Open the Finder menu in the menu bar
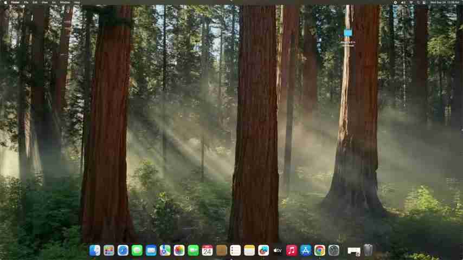Image resolution: width=463 pixels, height=260 pixels. (15, 2)
